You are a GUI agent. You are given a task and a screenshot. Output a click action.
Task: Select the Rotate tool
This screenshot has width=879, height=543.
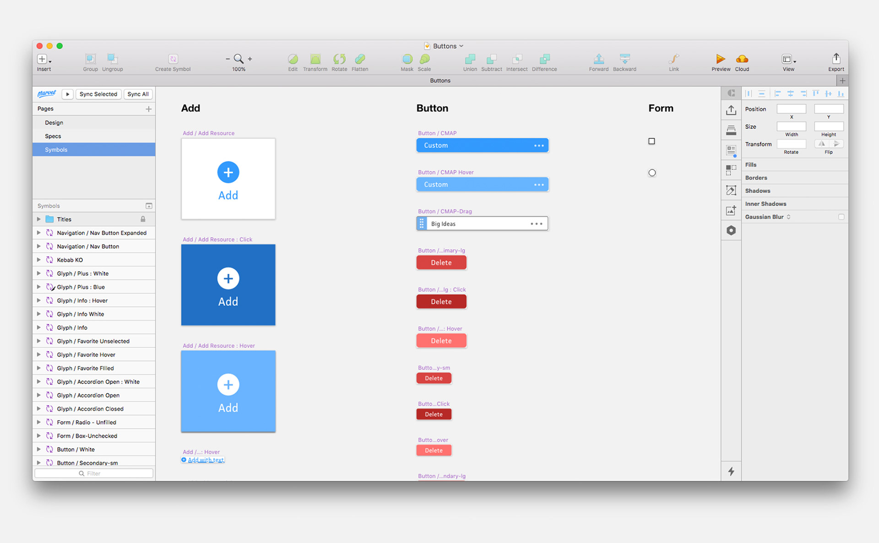(x=339, y=59)
